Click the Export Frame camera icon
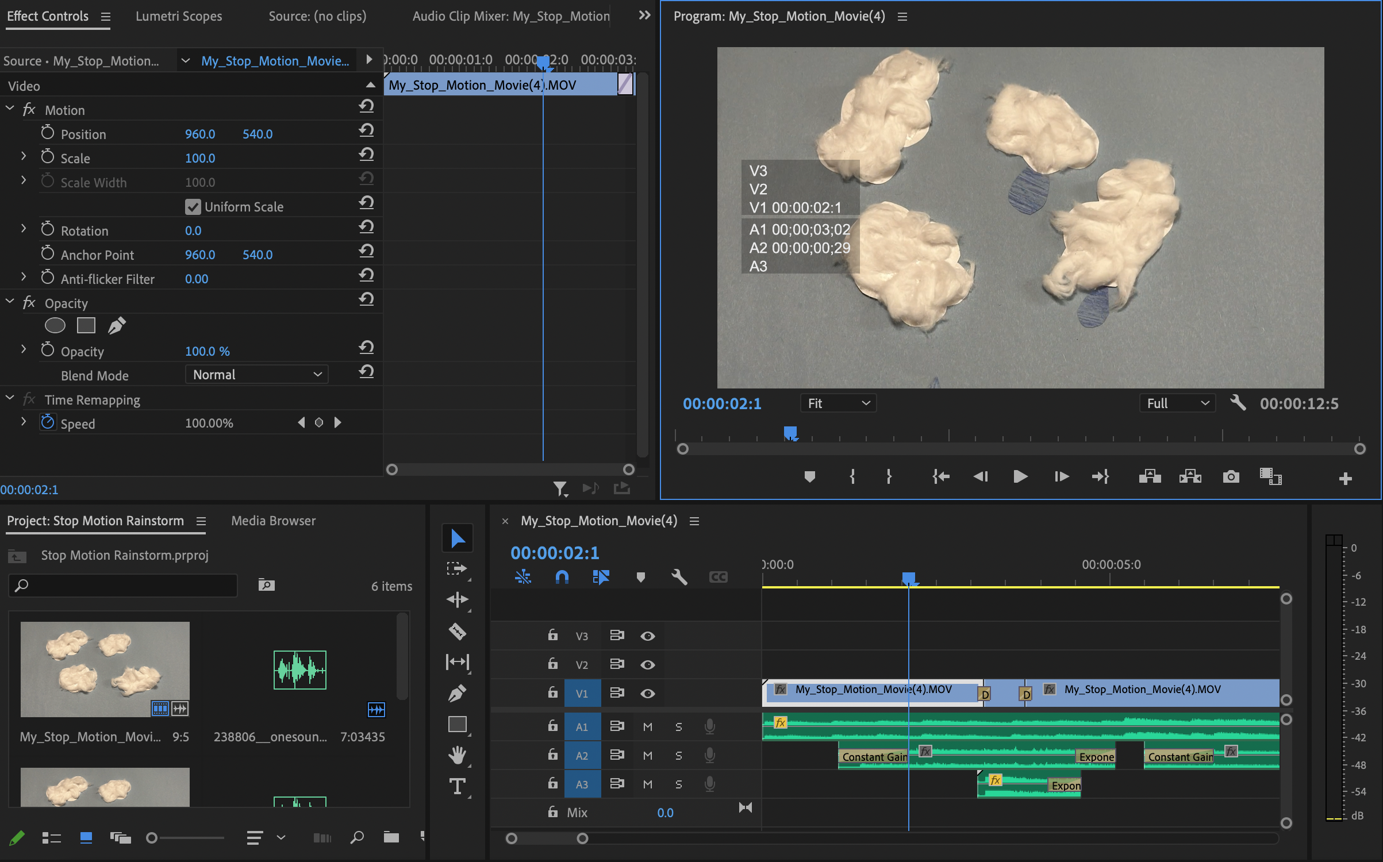 point(1231,476)
